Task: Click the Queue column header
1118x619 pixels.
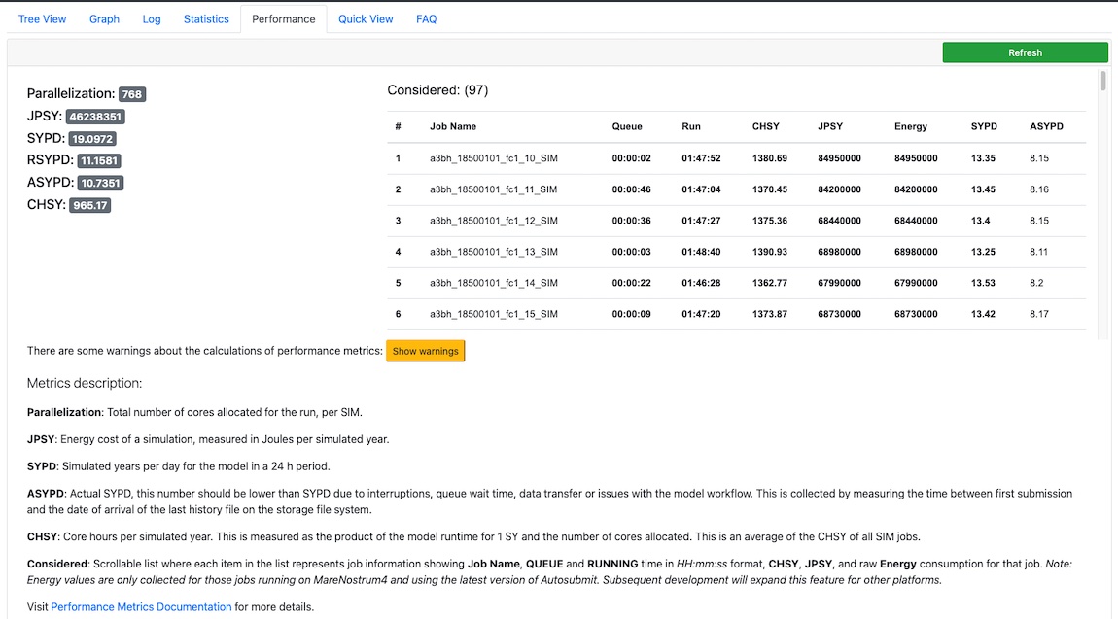Action: pos(627,126)
